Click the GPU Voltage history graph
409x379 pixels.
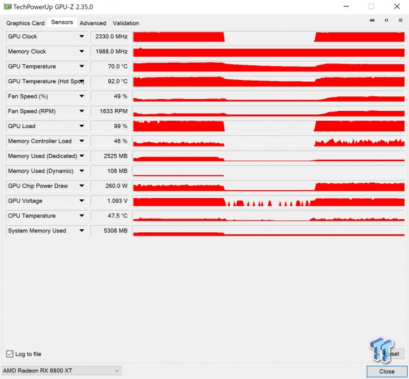(268, 201)
